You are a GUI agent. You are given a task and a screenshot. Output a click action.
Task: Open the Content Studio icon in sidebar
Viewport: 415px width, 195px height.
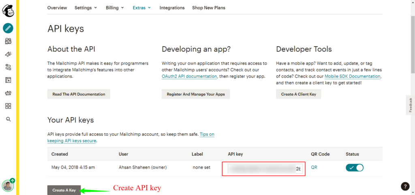pos(8,93)
